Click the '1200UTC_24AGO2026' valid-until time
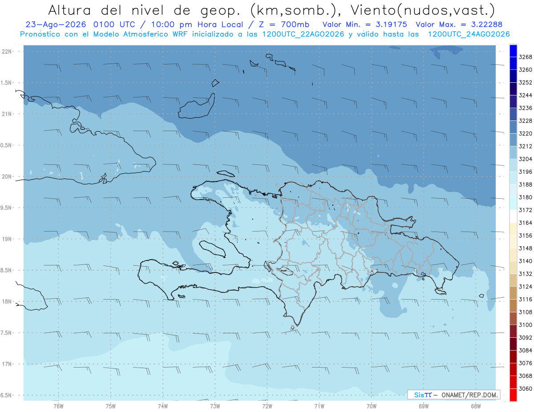Viewport: 534px width, 412px height. tap(469, 34)
